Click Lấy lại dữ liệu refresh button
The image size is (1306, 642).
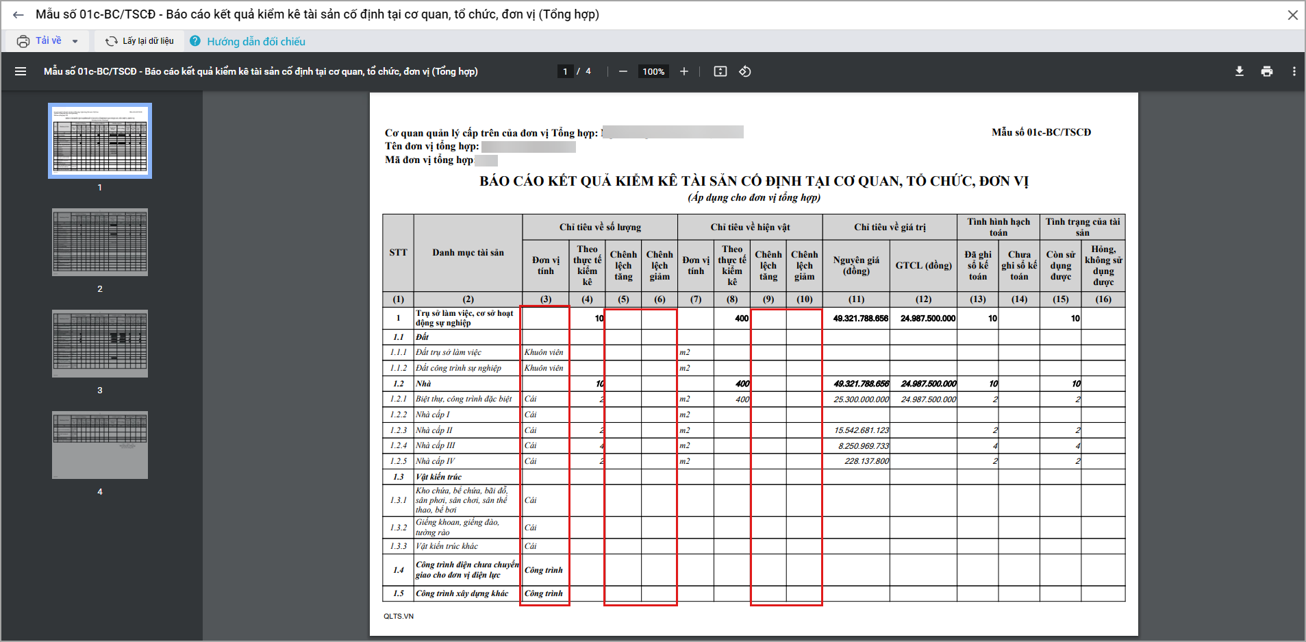(140, 41)
